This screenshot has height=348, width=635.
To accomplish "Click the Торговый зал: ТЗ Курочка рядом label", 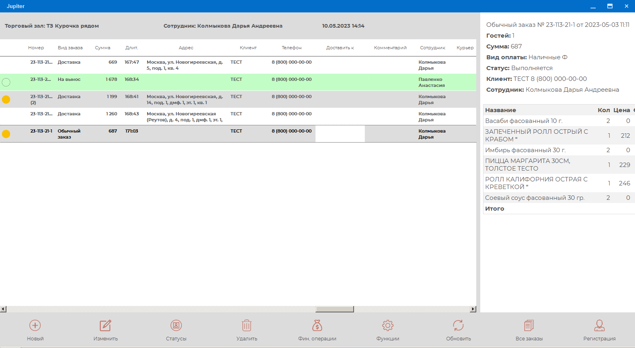I will pyautogui.click(x=52, y=26).
